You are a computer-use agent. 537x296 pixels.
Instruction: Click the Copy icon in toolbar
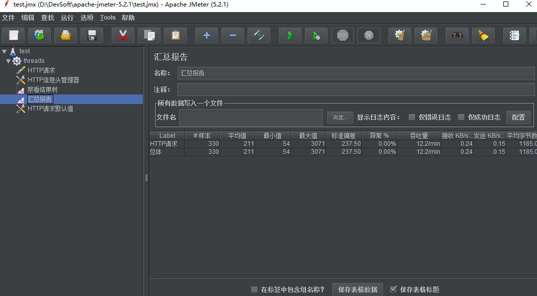149,35
